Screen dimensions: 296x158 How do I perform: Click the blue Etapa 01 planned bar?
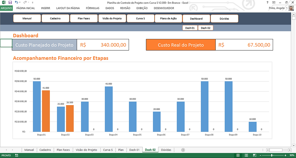[x=37, y=106]
